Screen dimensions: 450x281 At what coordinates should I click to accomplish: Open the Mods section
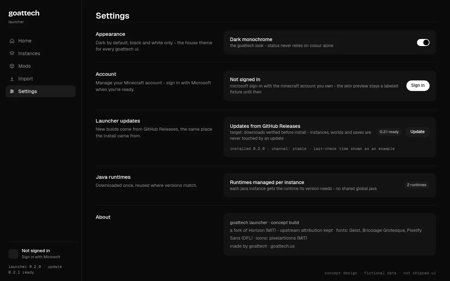click(x=40, y=66)
